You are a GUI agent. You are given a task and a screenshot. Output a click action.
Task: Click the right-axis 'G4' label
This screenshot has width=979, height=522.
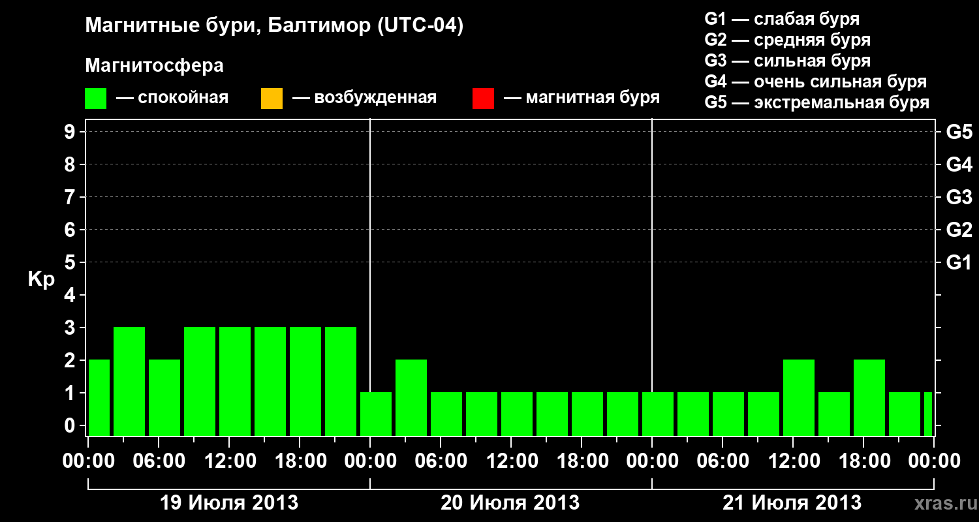(959, 164)
